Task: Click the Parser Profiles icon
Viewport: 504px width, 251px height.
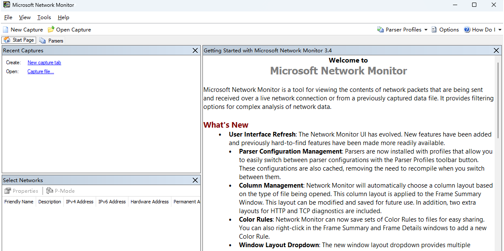Action: (x=379, y=29)
